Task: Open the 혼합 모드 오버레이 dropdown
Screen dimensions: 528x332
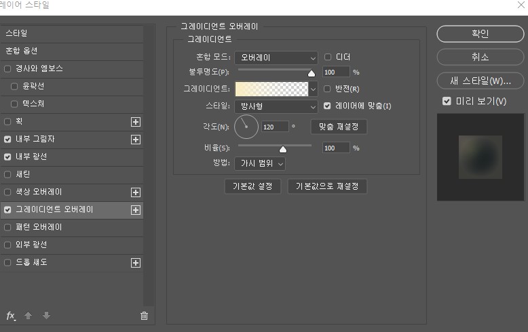Action: coord(276,58)
